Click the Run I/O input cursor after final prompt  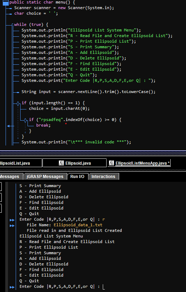(104, 287)
